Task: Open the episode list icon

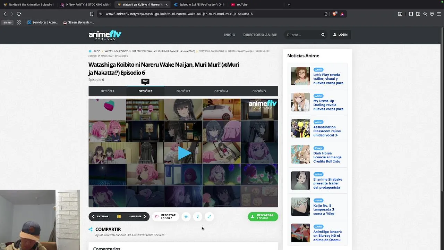Action: (x=119, y=216)
